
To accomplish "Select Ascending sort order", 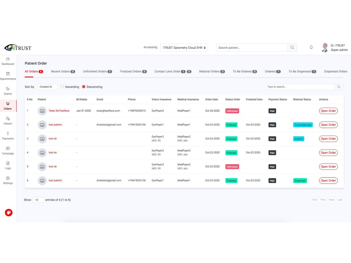I will pyautogui.click(x=62, y=87).
